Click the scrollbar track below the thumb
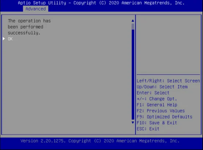 point(133,75)
